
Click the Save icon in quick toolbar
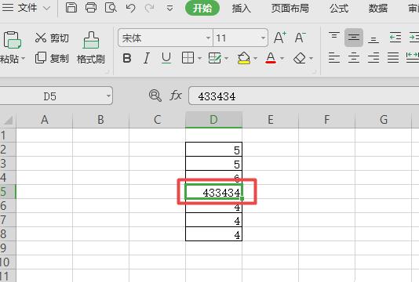(x=71, y=8)
